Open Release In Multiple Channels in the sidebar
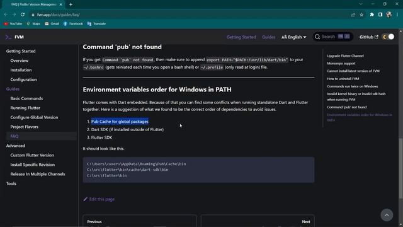This screenshot has height=227, width=403. click(x=38, y=174)
